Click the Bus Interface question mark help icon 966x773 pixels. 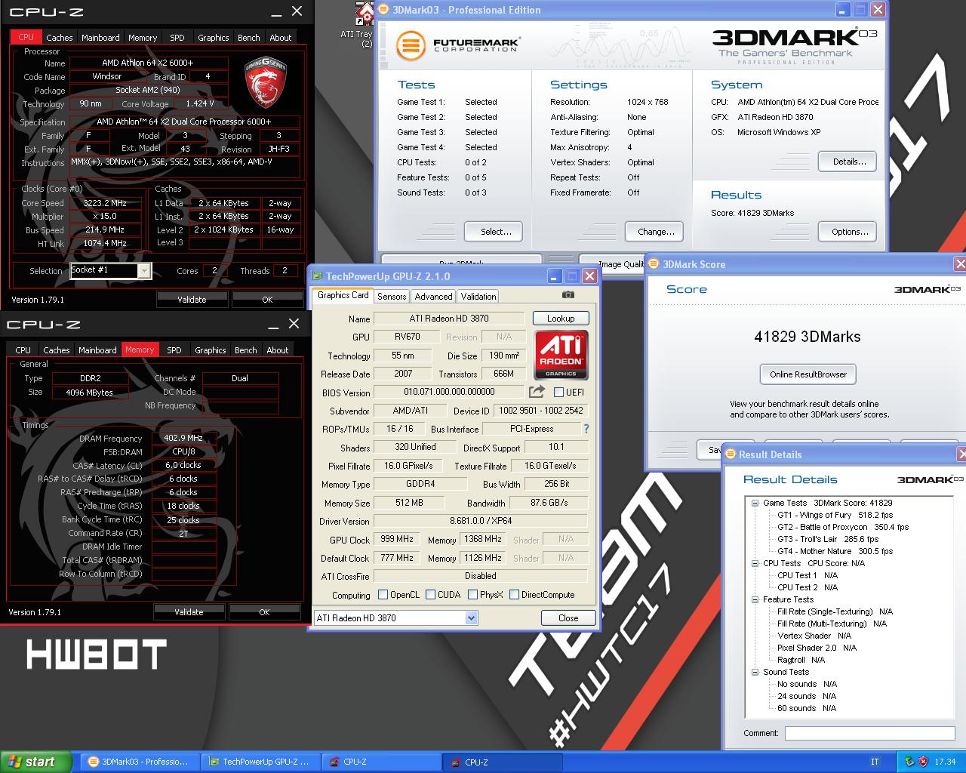[x=586, y=429]
